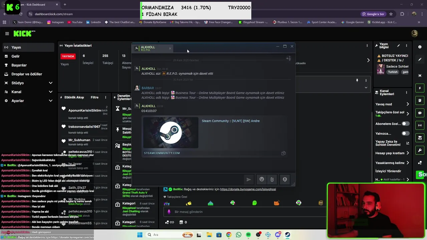Click the next arrow in stream stats
This screenshot has width=427, height=240.
coord(368,60)
